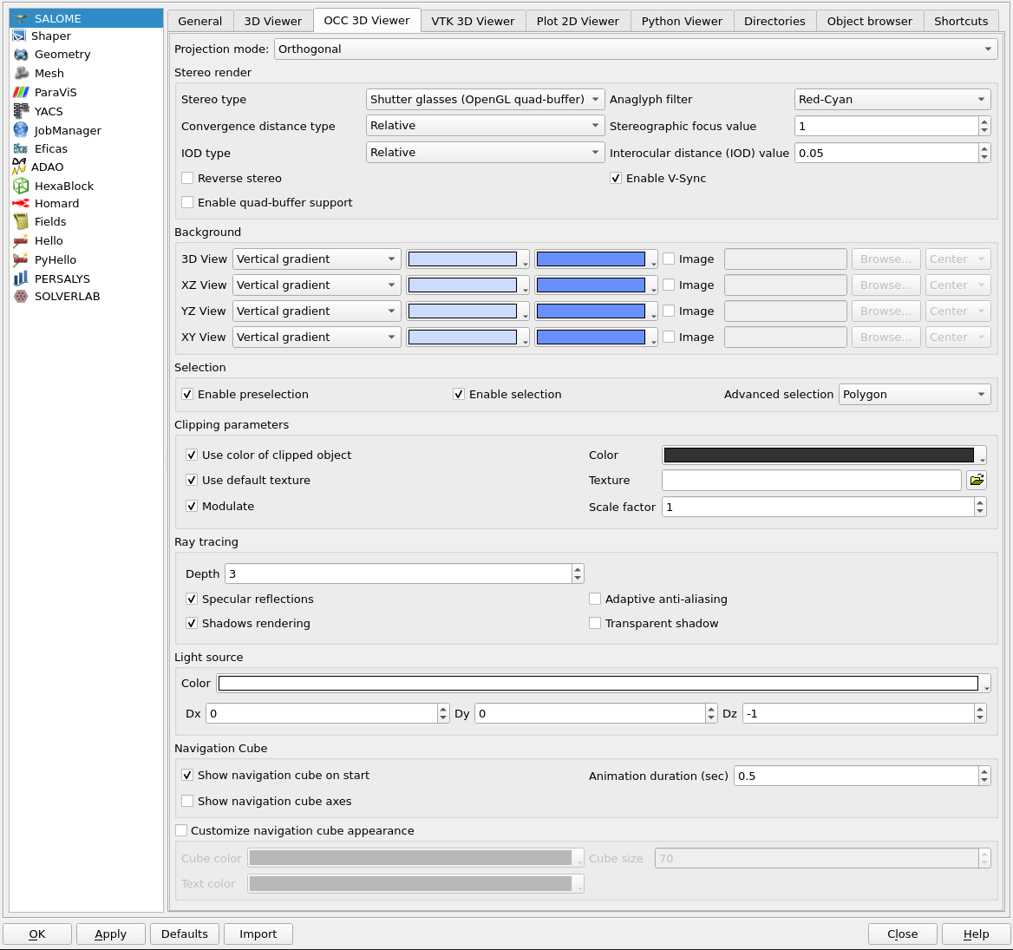Switch to the Shortcuts tab
This screenshot has width=1013, height=950.
(961, 22)
